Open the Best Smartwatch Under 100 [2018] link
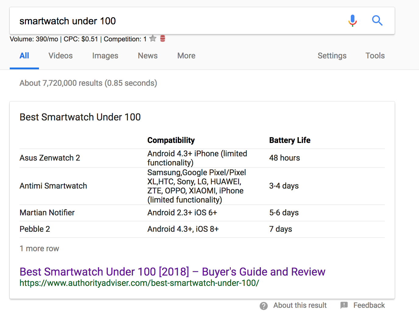Image resolution: width=419 pixels, height=323 pixels. coord(172,272)
